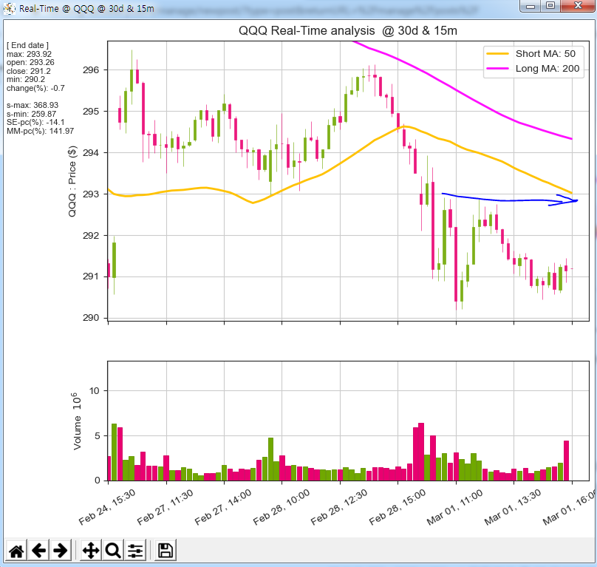The width and height of the screenshot is (597, 567).
Task: Activate the pan axes tool
Action: coord(91,551)
